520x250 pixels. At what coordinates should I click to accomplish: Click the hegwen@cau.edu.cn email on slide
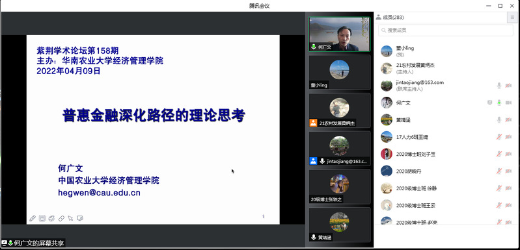99,192
